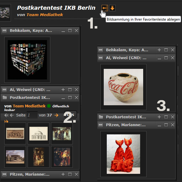Open the Coca-Cola vase thumbnail
This screenshot has width=182, height=182.
pos(123,87)
